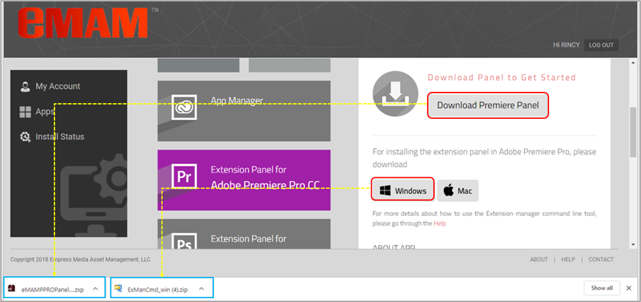The width and height of the screenshot is (641, 302).
Task: Select Extension Panel for Adobe Premiere Pro CC
Action: [x=244, y=181]
